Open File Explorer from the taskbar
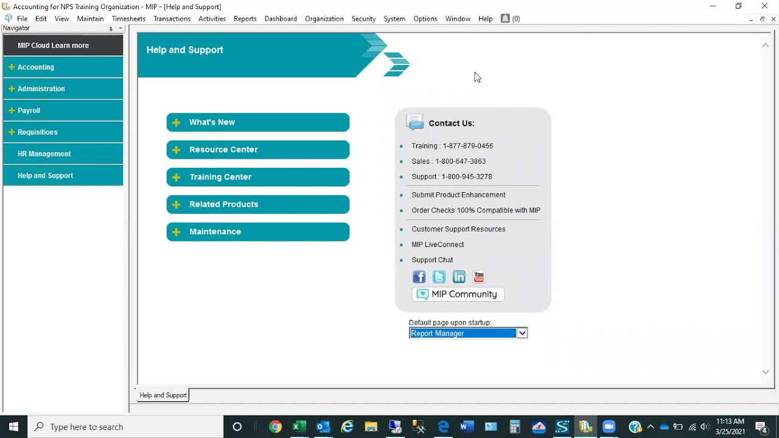 click(x=371, y=426)
